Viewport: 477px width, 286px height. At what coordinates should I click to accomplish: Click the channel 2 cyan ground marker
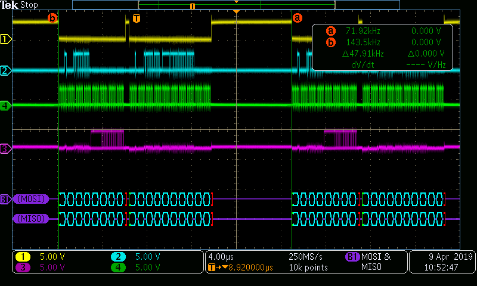pos(5,71)
